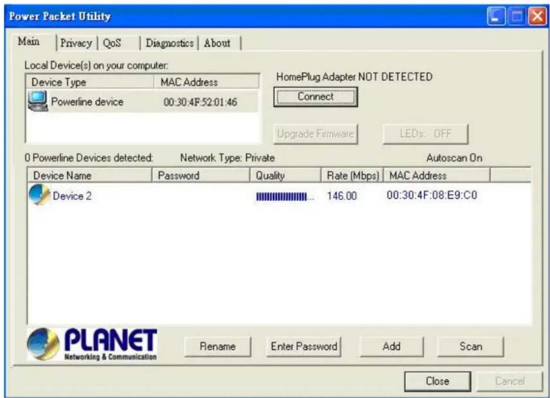Click MAC address 00:30:4F:08:E9:C0
Viewport: 550px width, 398px height.
[x=432, y=195]
